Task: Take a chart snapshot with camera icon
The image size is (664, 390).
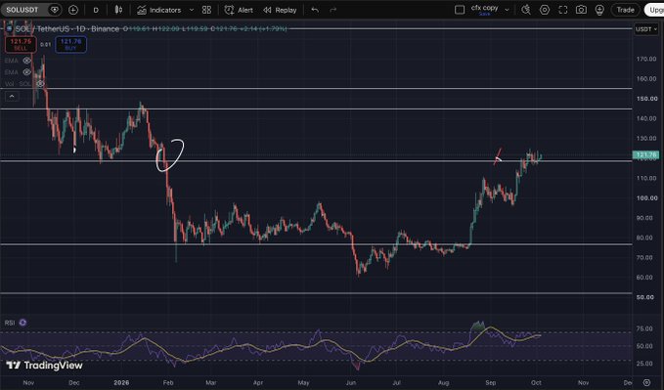Action: click(x=581, y=10)
